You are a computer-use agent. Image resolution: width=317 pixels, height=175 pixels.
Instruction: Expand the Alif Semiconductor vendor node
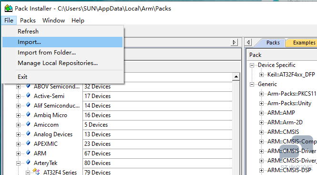coord(18,106)
